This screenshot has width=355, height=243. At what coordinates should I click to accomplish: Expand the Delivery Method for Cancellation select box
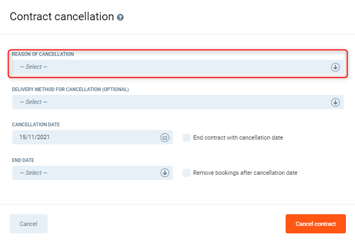tap(171, 102)
